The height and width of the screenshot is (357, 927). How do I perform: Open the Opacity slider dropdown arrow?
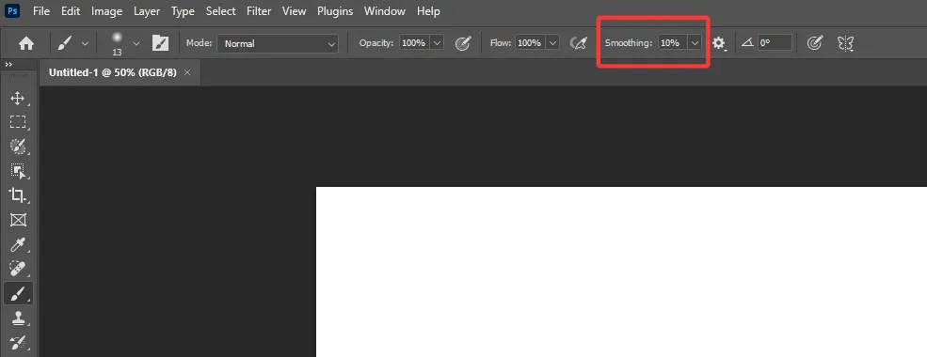(438, 43)
